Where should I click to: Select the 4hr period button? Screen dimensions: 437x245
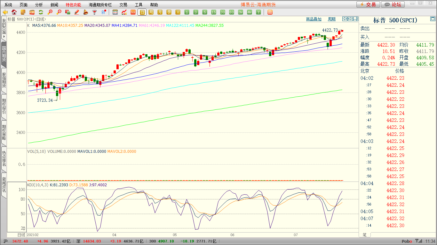pos(250,12)
